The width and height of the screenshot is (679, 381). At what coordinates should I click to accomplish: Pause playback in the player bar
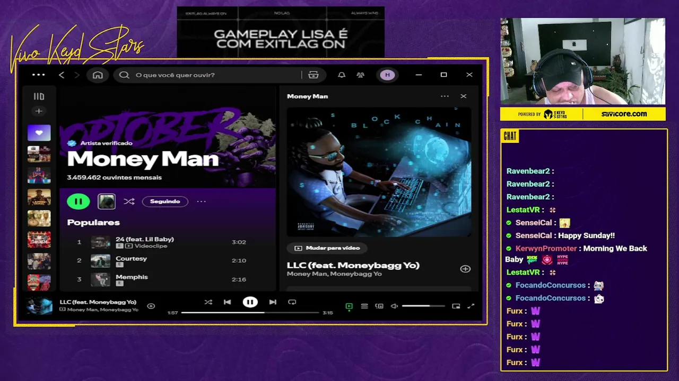(x=250, y=302)
